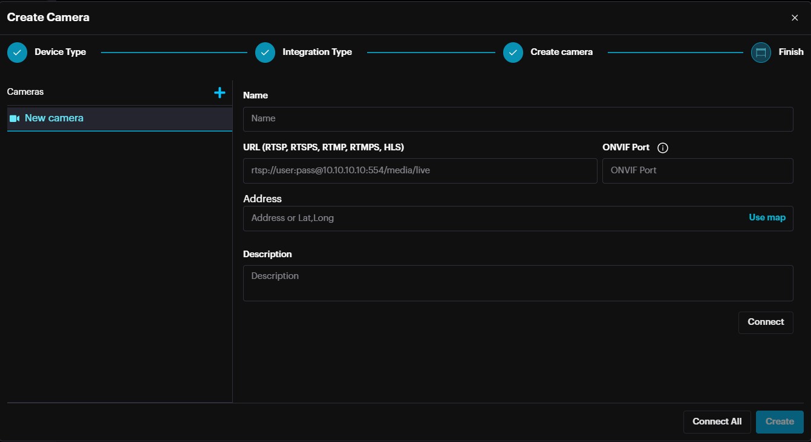811x442 pixels.
Task: Select the New camera list entry
Action: 119,118
